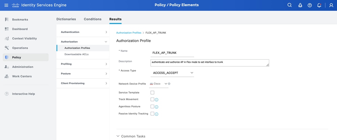Enable the Agentless Posture checkbox
The height and width of the screenshot is (140, 337).
point(152,107)
